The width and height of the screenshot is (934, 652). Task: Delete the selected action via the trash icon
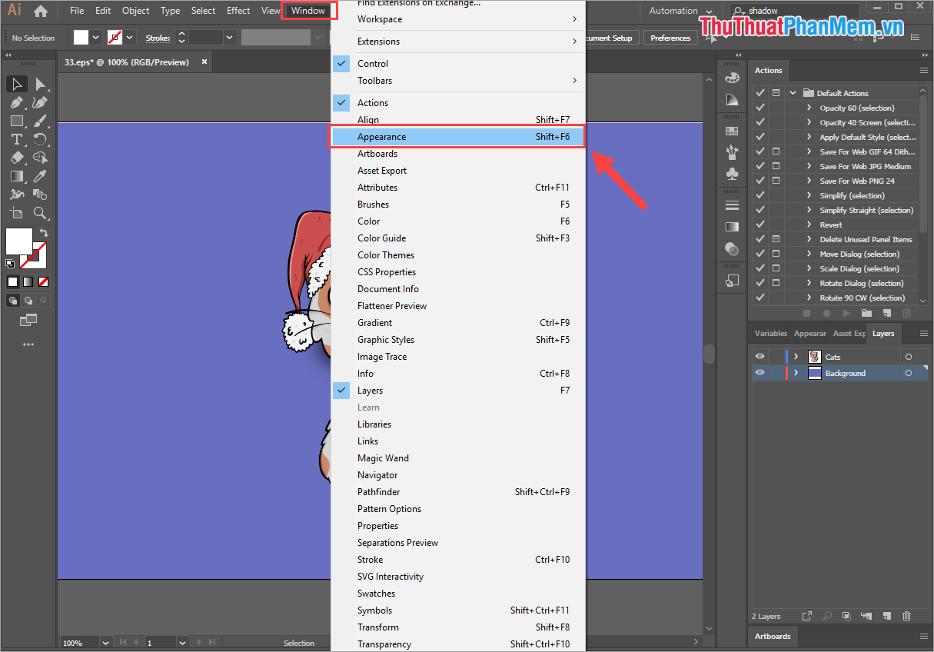(906, 313)
